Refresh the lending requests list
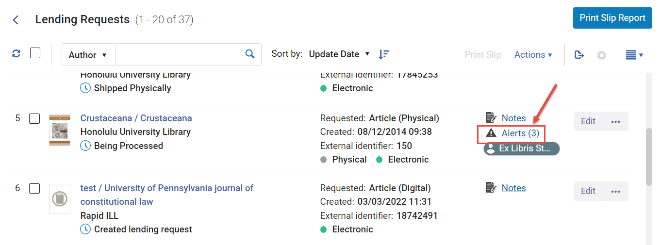The height and width of the screenshot is (245, 661). pos(17,54)
